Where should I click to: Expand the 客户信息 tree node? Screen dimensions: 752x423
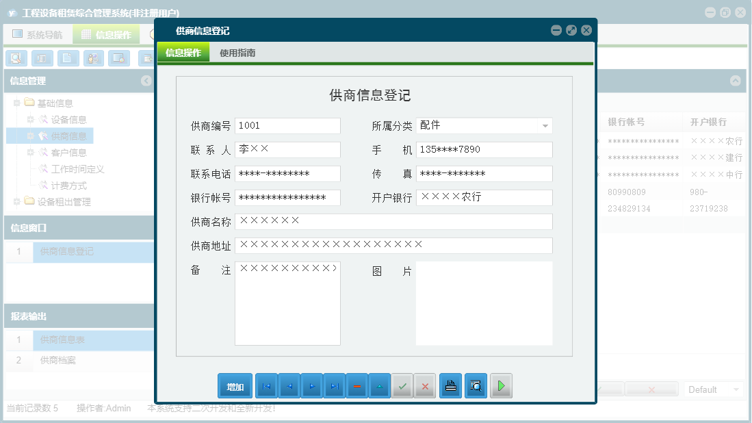[31, 153]
